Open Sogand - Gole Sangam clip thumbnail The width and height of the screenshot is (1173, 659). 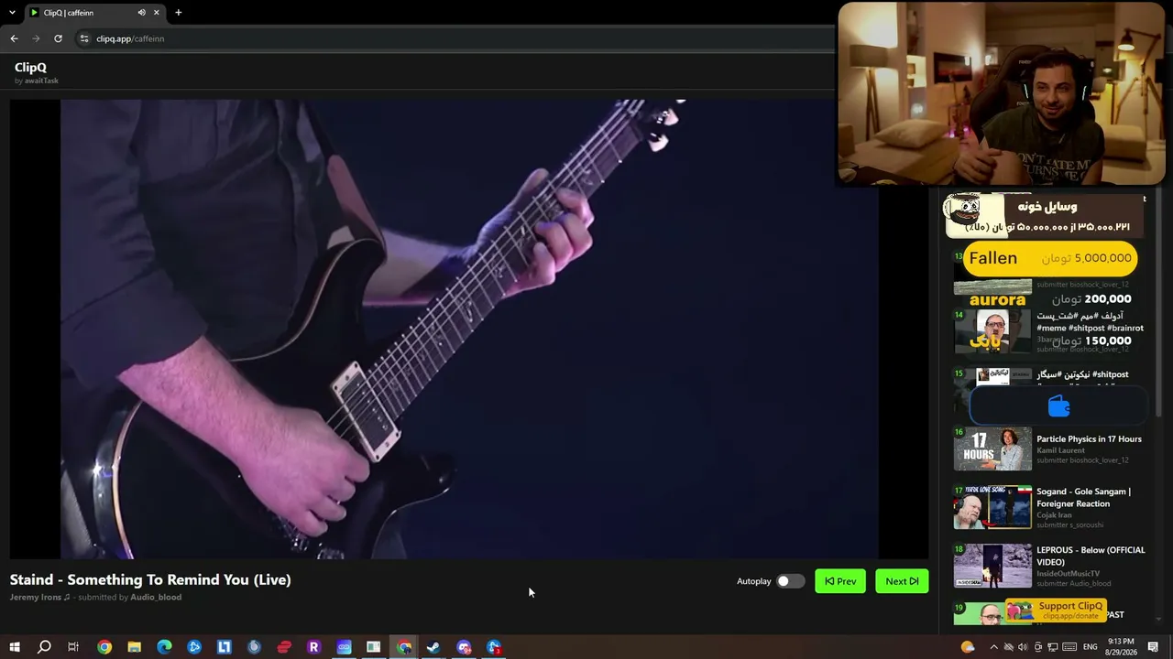tap(992, 507)
